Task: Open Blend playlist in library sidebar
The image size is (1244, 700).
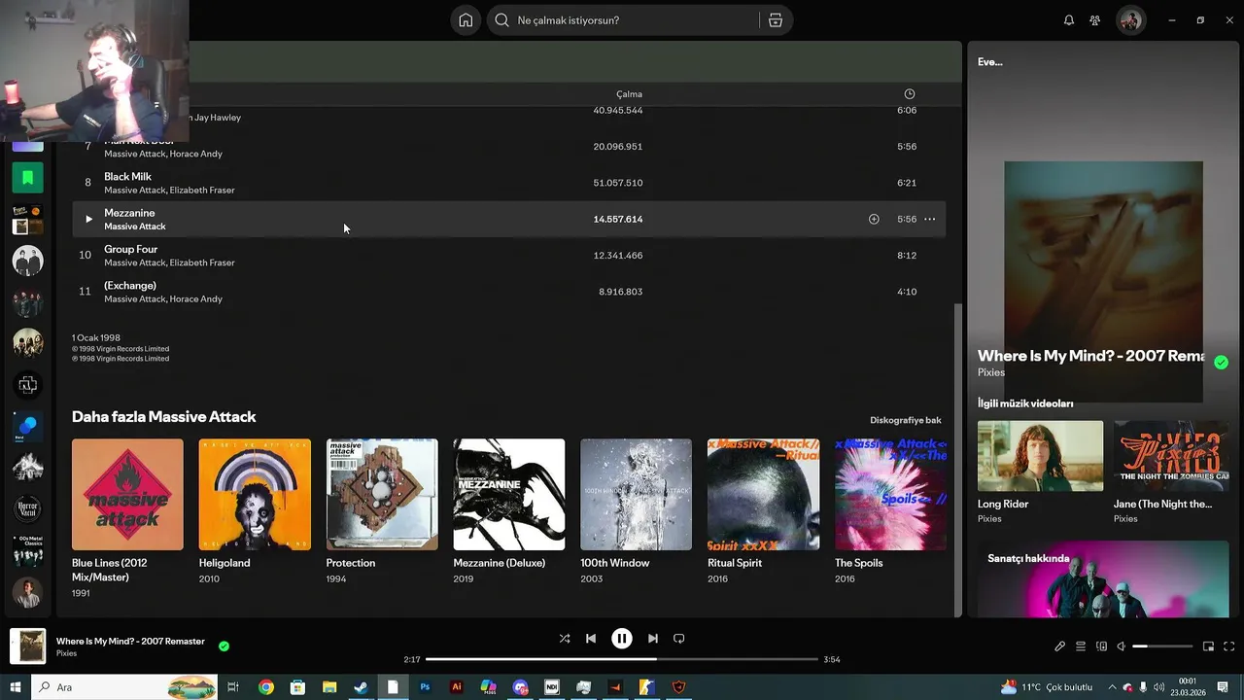Action: click(27, 427)
